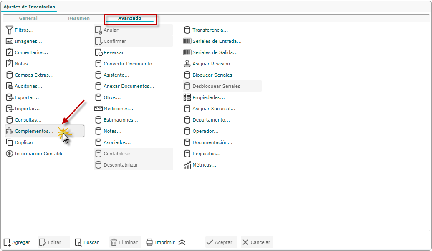Click the Duplicar copy icon
Screen dimensions: 432x251
point(9,142)
